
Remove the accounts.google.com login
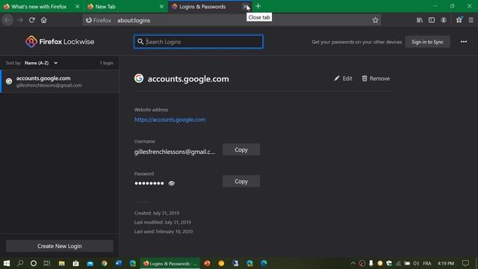coord(376,78)
